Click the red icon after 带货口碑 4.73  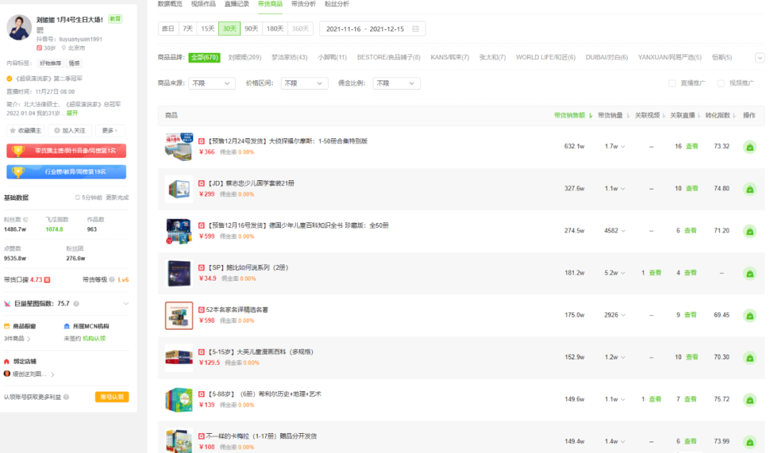47,280
